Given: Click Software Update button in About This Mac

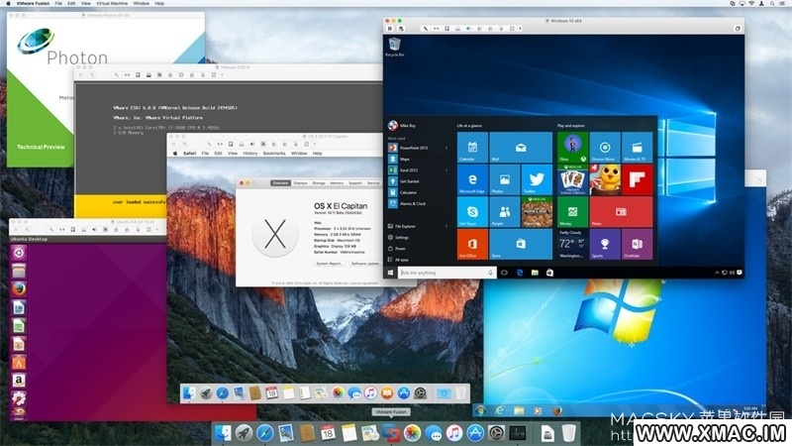Looking at the screenshot, I should pos(365,264).
